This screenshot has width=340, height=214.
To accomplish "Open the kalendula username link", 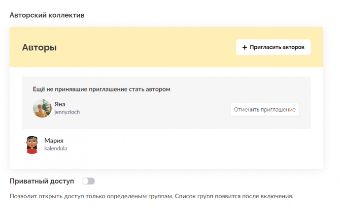I will click(56, 149).
